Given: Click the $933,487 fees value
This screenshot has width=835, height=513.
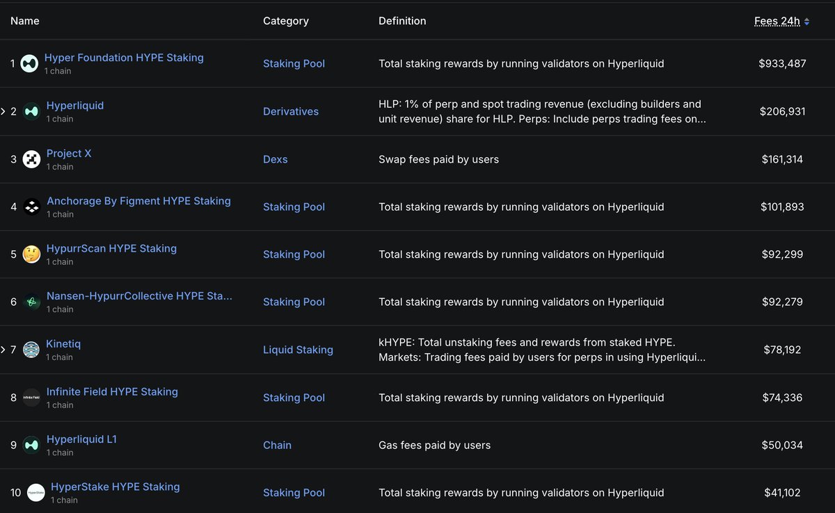Looking at the screenshot, I should (x=782, y=63).
